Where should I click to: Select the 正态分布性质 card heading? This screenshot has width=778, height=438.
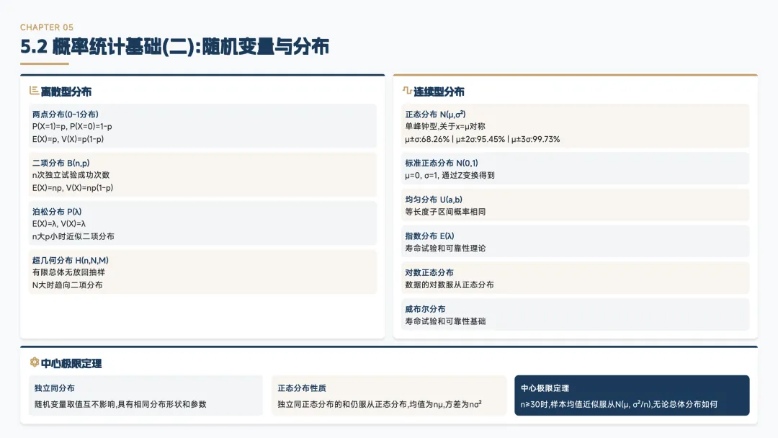point(302,388)
